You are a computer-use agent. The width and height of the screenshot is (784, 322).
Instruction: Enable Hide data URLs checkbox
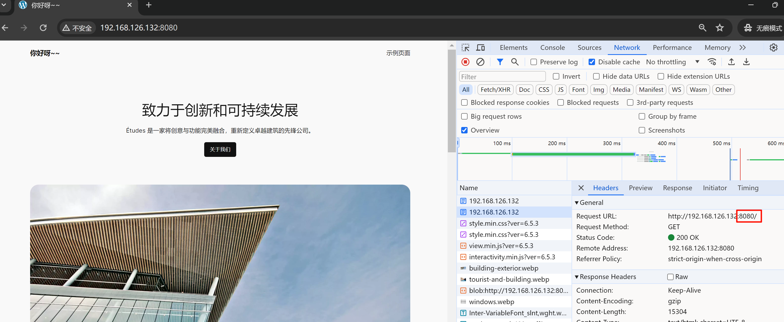pos(596,76)
